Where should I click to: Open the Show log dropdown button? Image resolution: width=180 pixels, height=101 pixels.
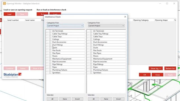[x=156, y=68]
